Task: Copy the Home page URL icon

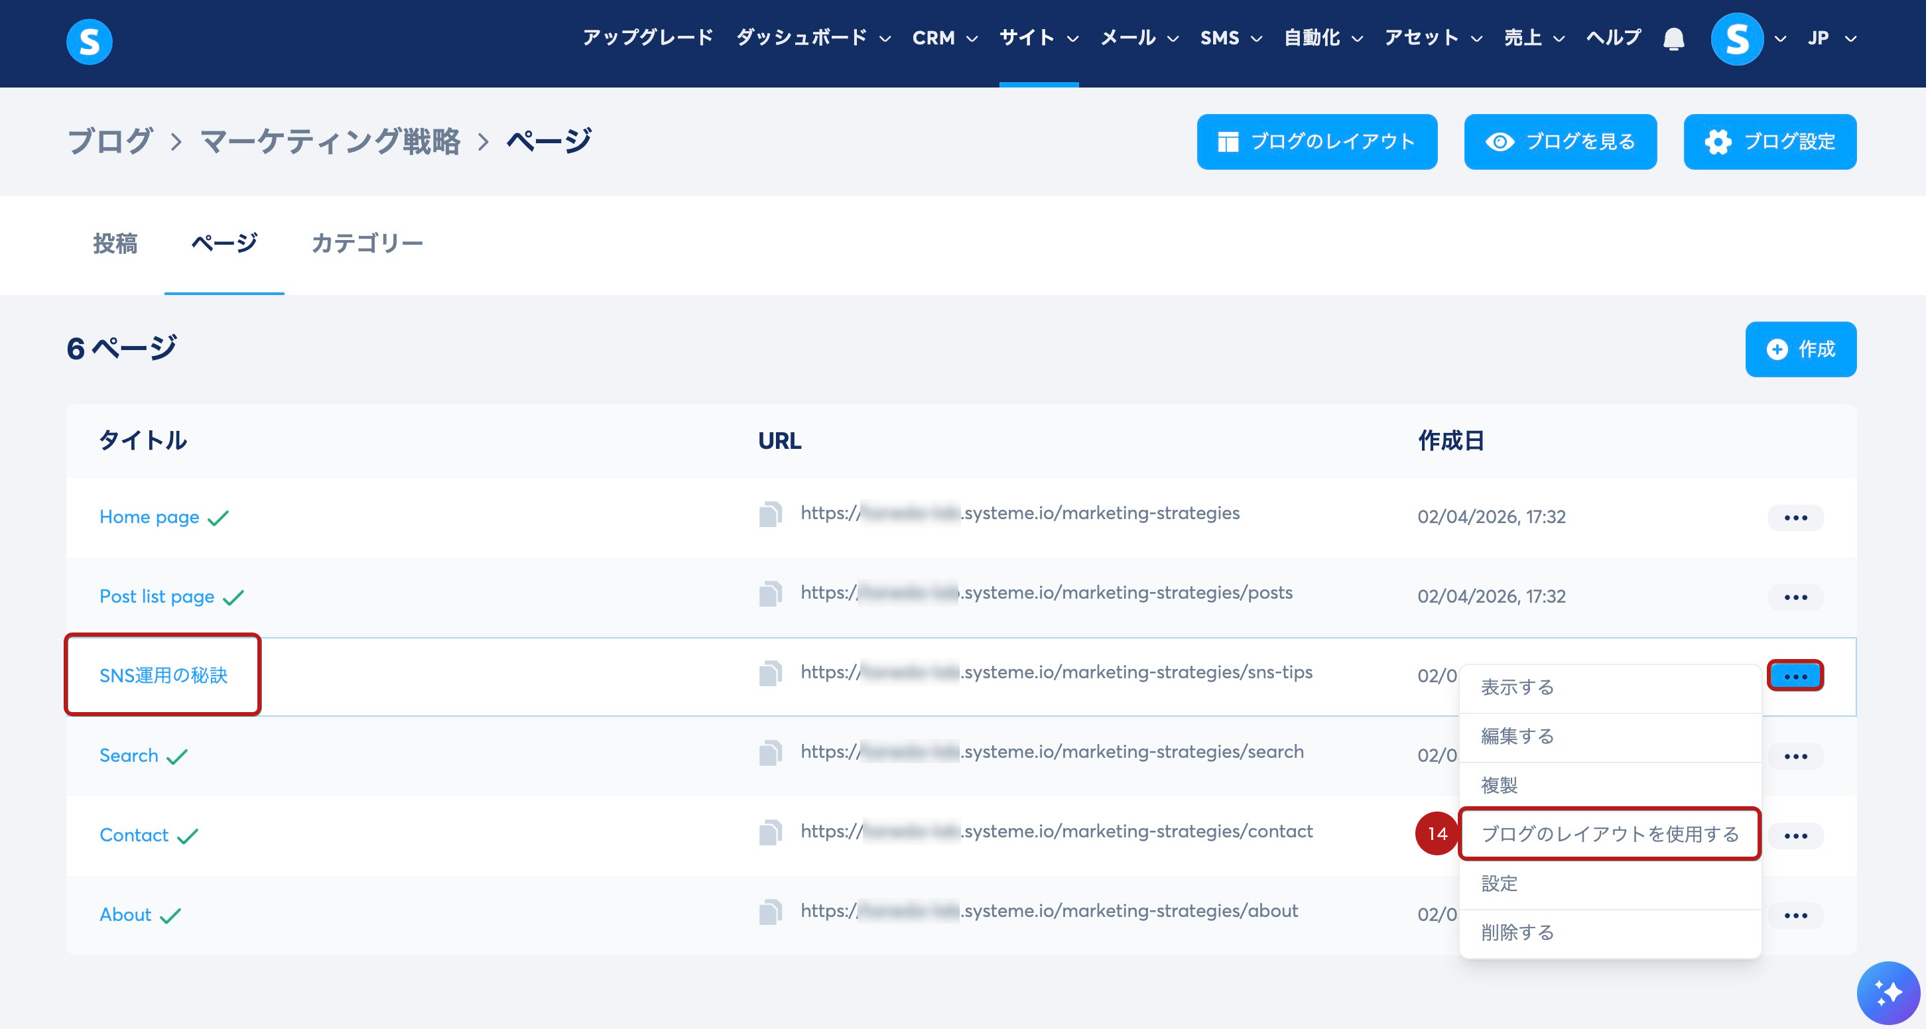Action: 770,514
